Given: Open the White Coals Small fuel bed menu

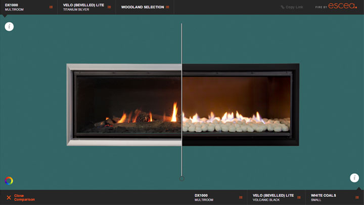Looking at the screenshot, I should pyautogui.click(x=335, y=197).
